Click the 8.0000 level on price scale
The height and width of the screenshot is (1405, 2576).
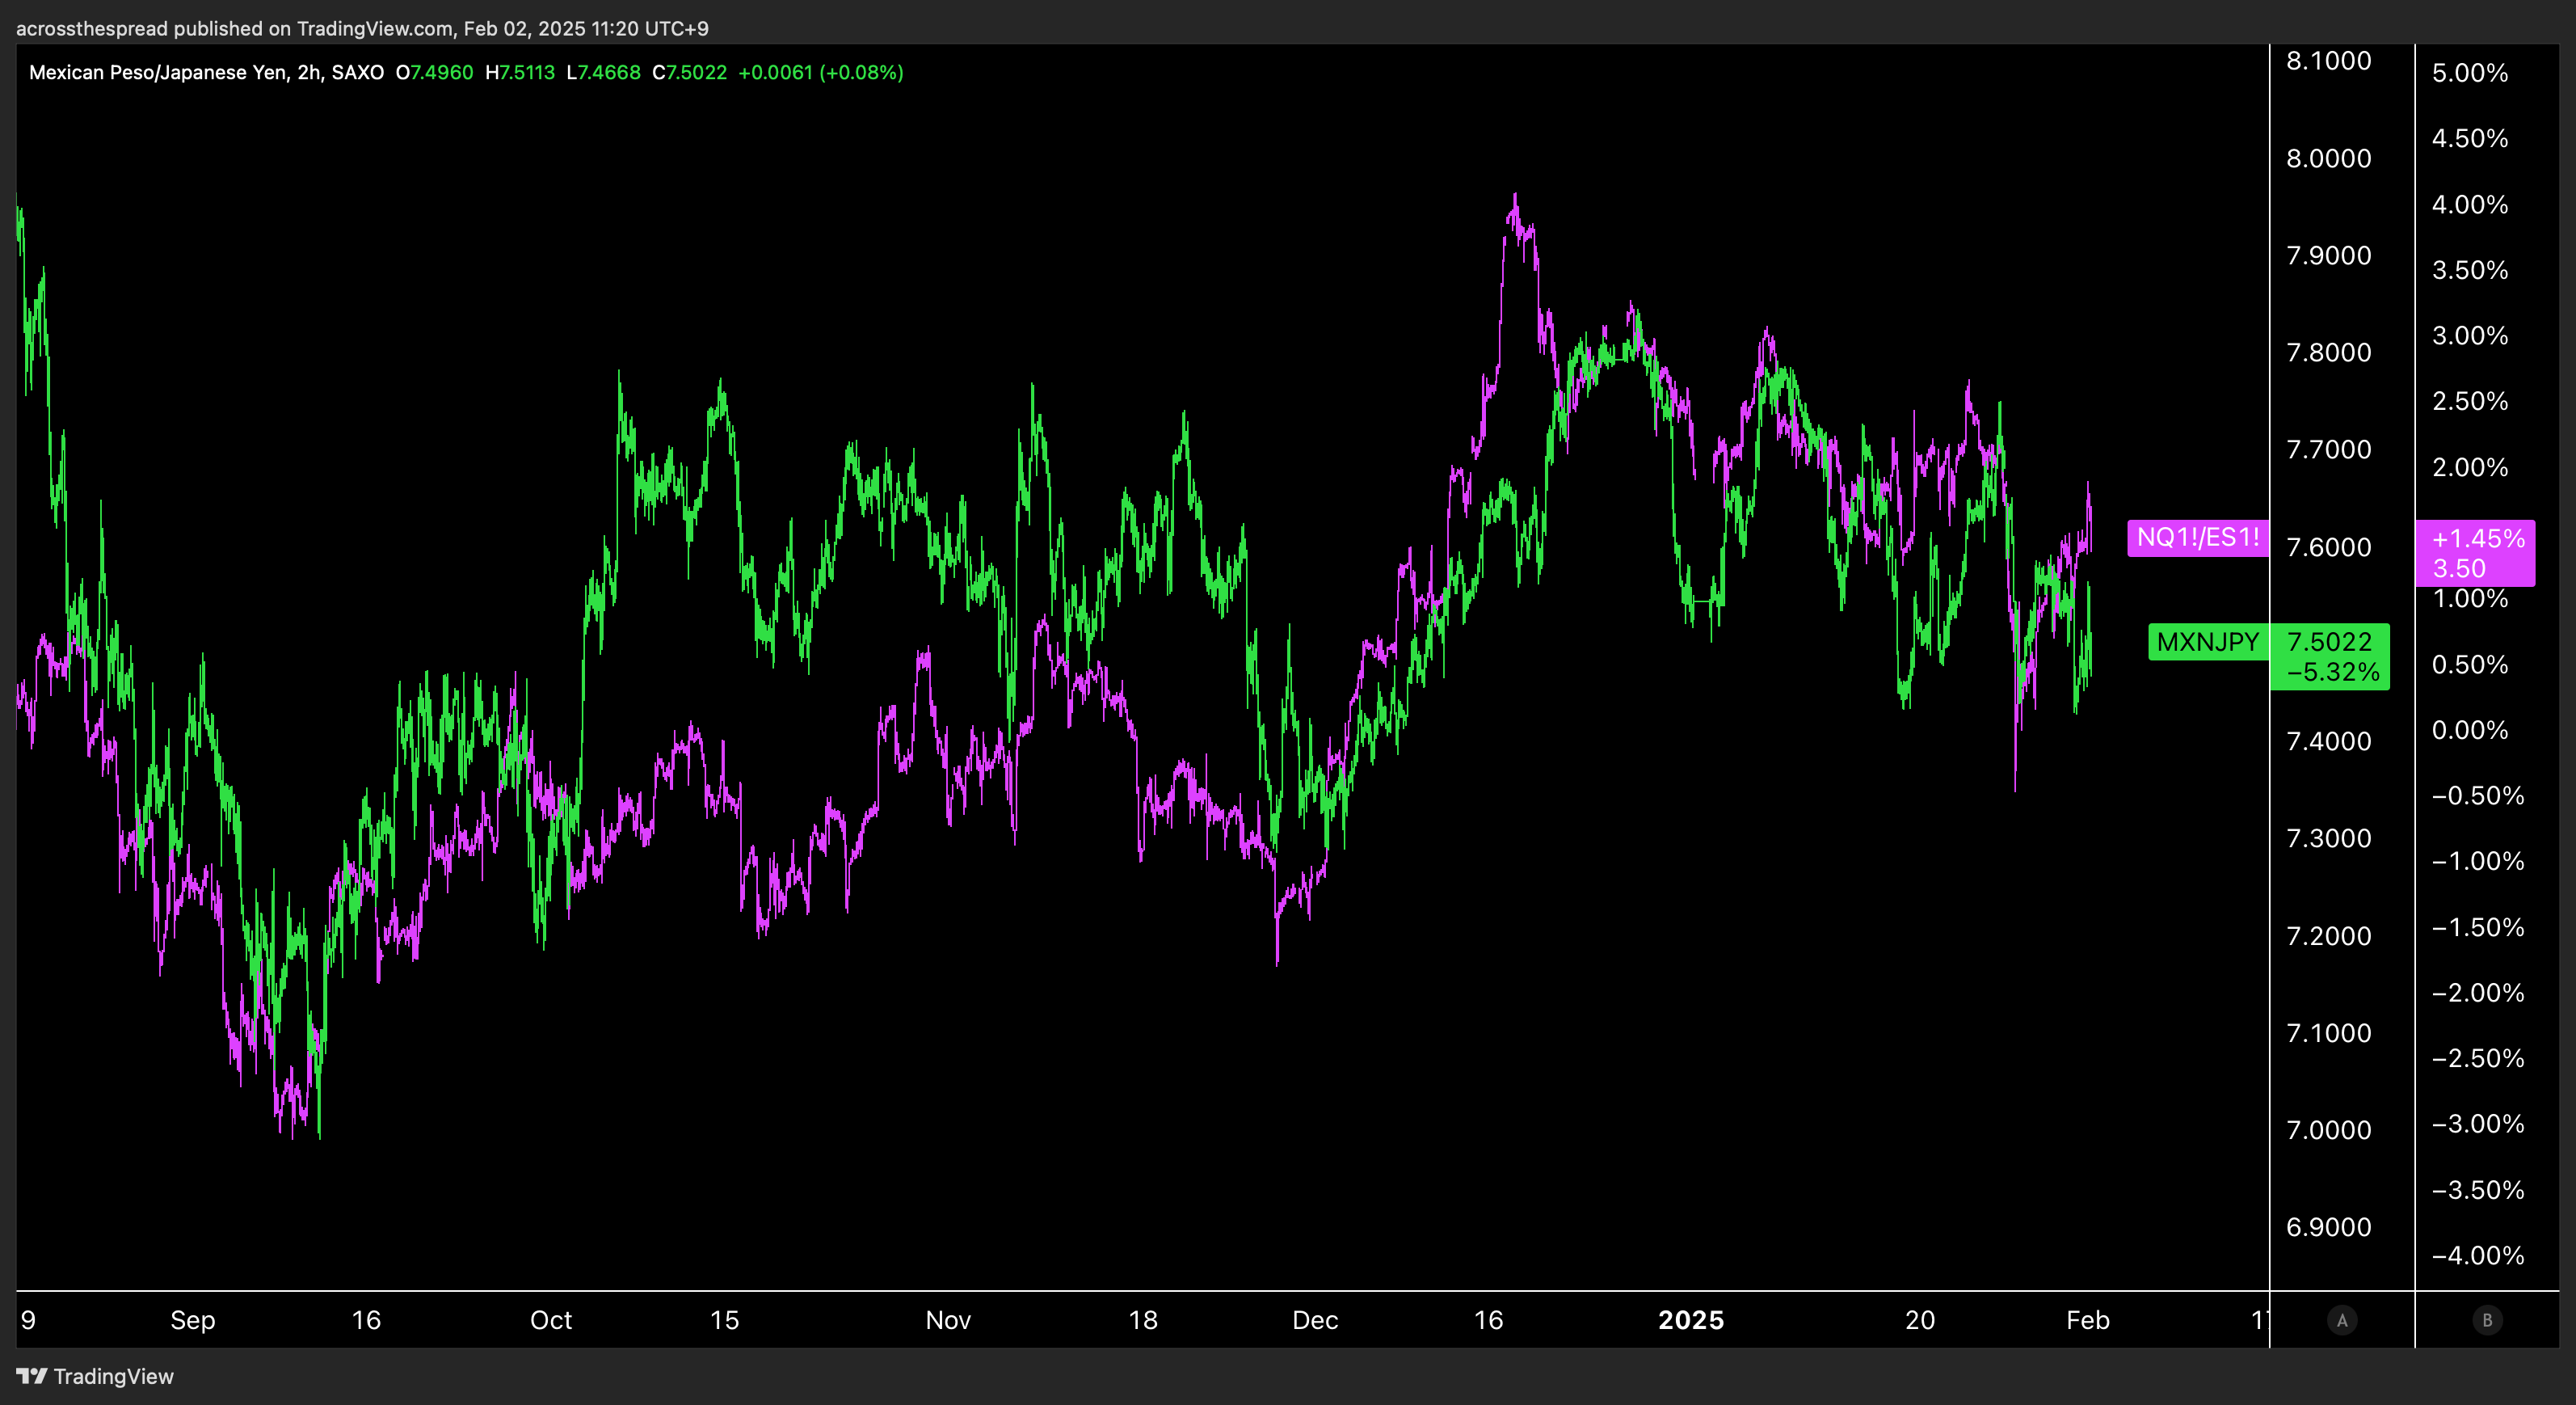point(2328,158)
